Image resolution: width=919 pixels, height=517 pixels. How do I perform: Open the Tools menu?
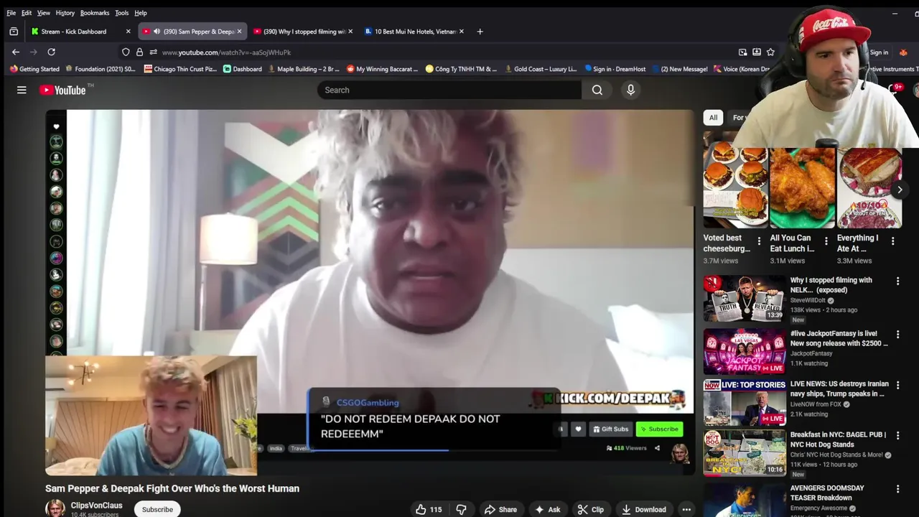[x=122, y=13]
